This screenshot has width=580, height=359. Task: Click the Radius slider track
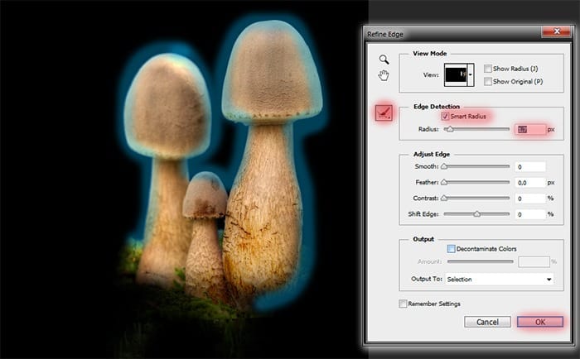pos(476,130)
